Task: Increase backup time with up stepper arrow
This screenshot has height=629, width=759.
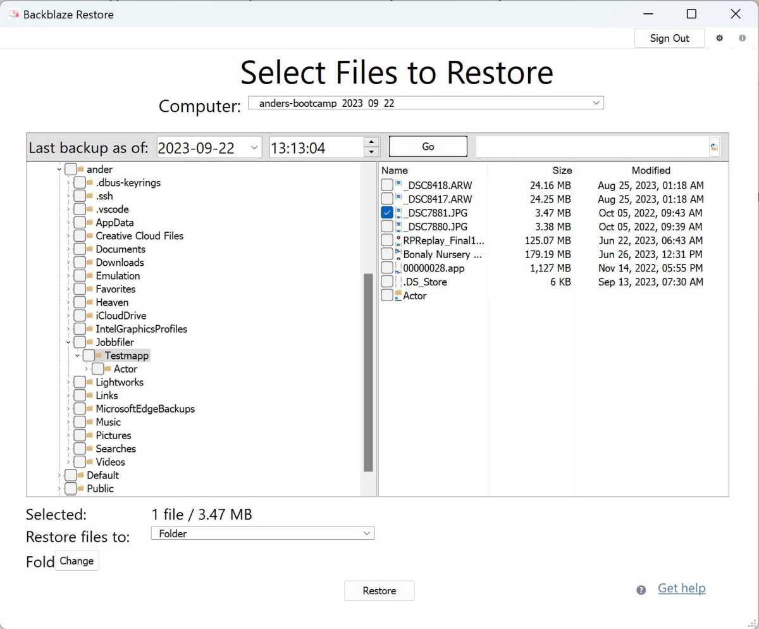Action: click(372, 142)
